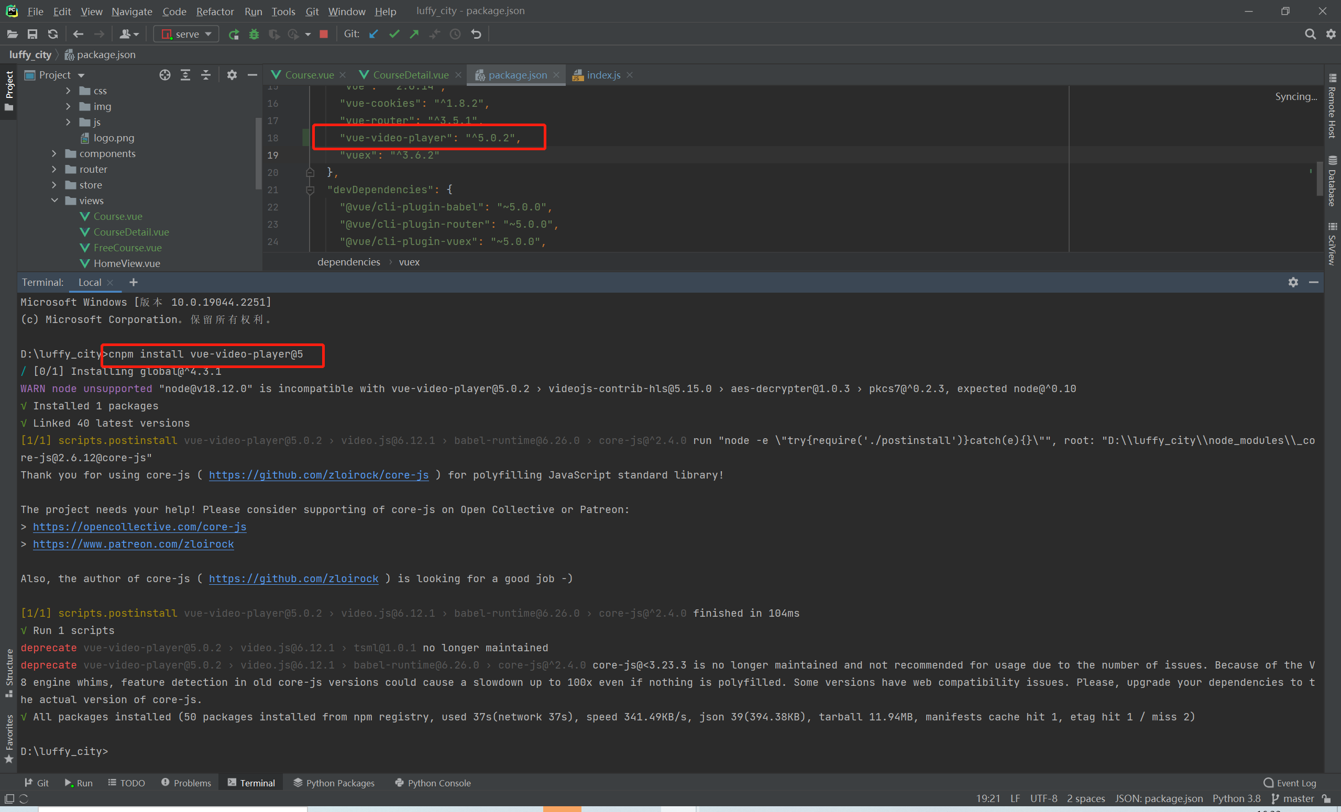Switch to the CourseDetail.vue tab
Screen dimensions: 1341x812
tap(410, 75)
